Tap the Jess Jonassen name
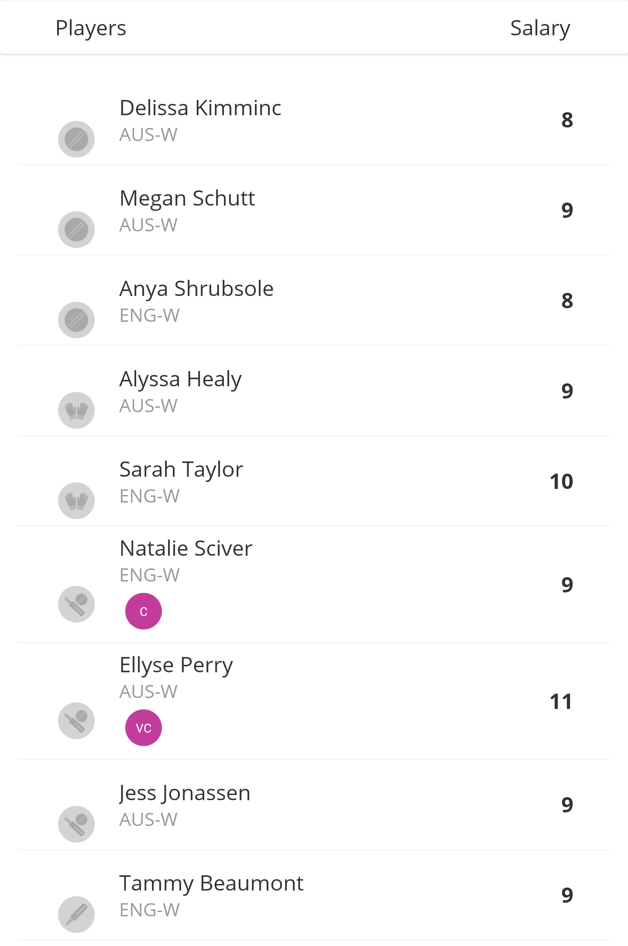Screen dimensions: 628x946 pyautogui.click(x=185, y=793)
